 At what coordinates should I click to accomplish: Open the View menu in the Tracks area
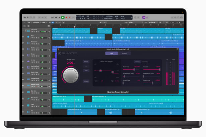pos(44,22)
